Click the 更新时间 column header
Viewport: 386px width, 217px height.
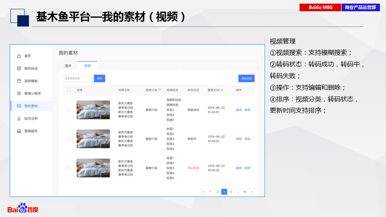[214, 90]
